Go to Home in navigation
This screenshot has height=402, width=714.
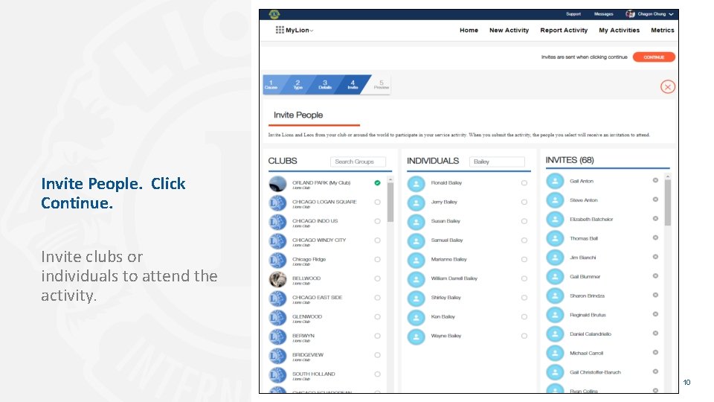469,30
